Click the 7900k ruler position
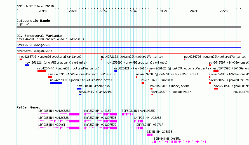249x145 pixels. click(x=73, y=11)
